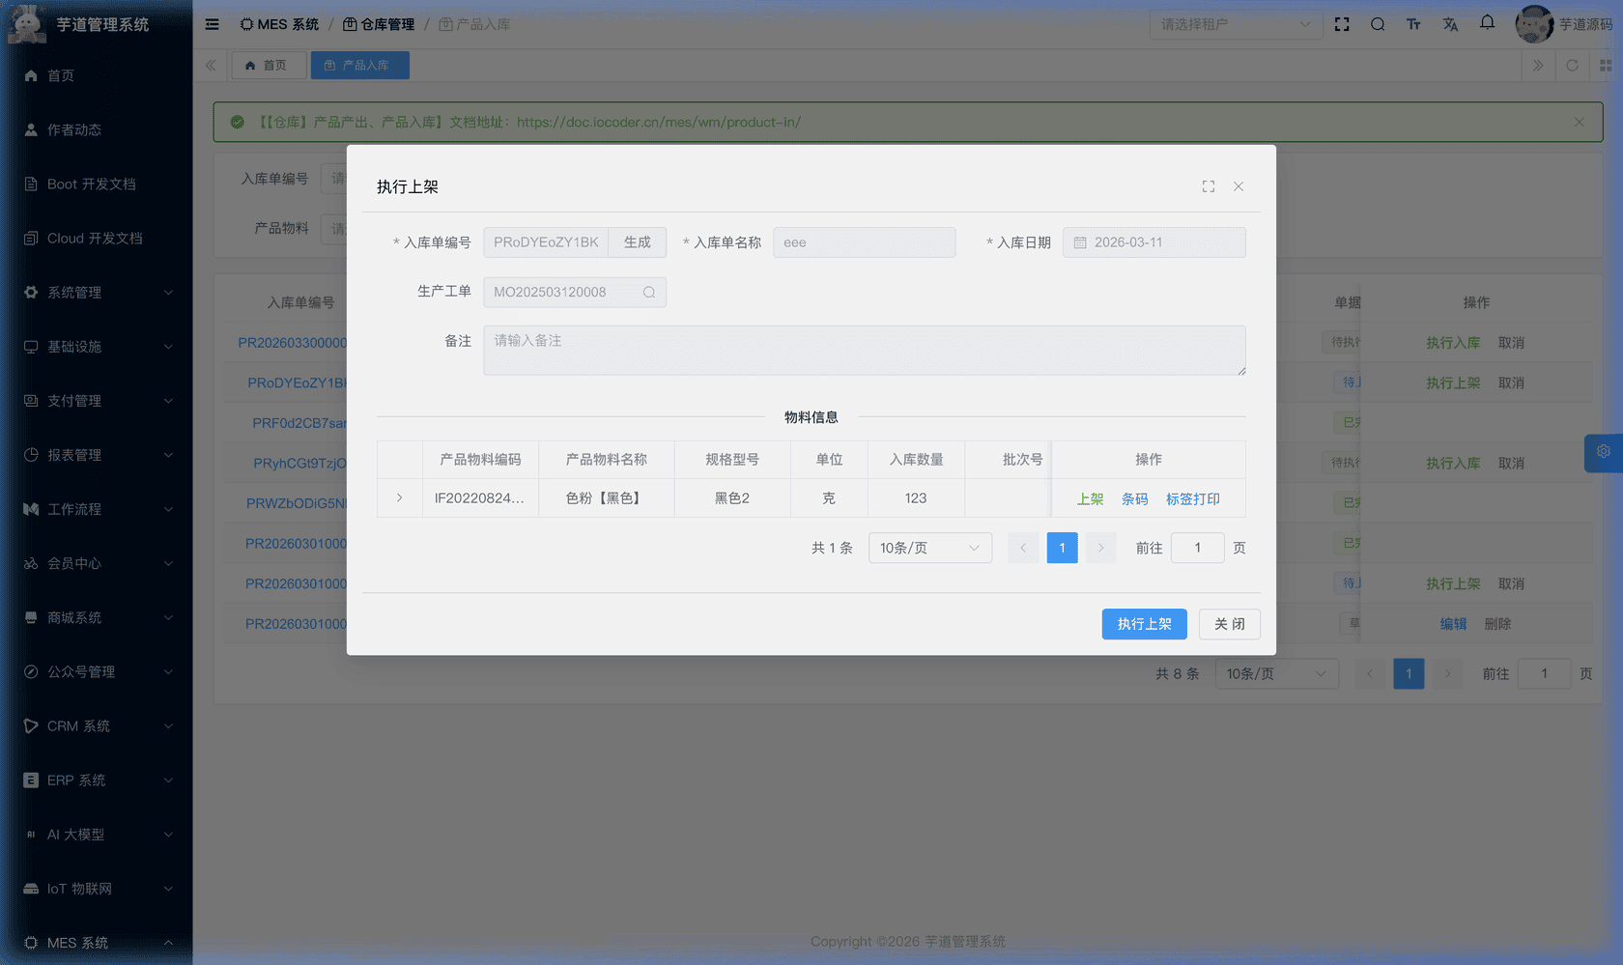
Task: Click the 标签打印 link in material row
Action: (1192, 499)
